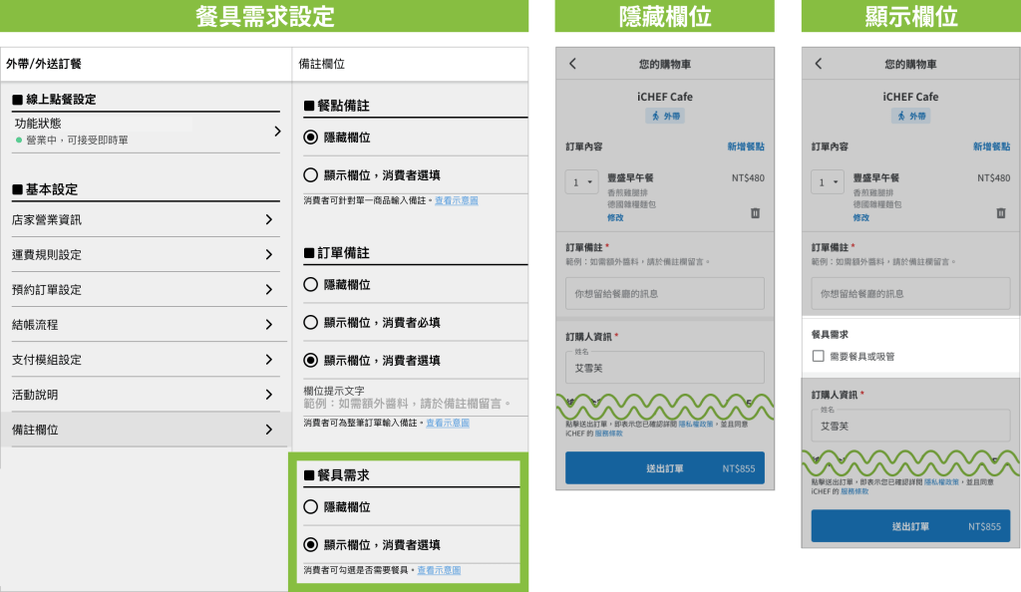
Task: Choose 顯示欄位，消費者選填 under 餐點備註
Action: point(310,175)
